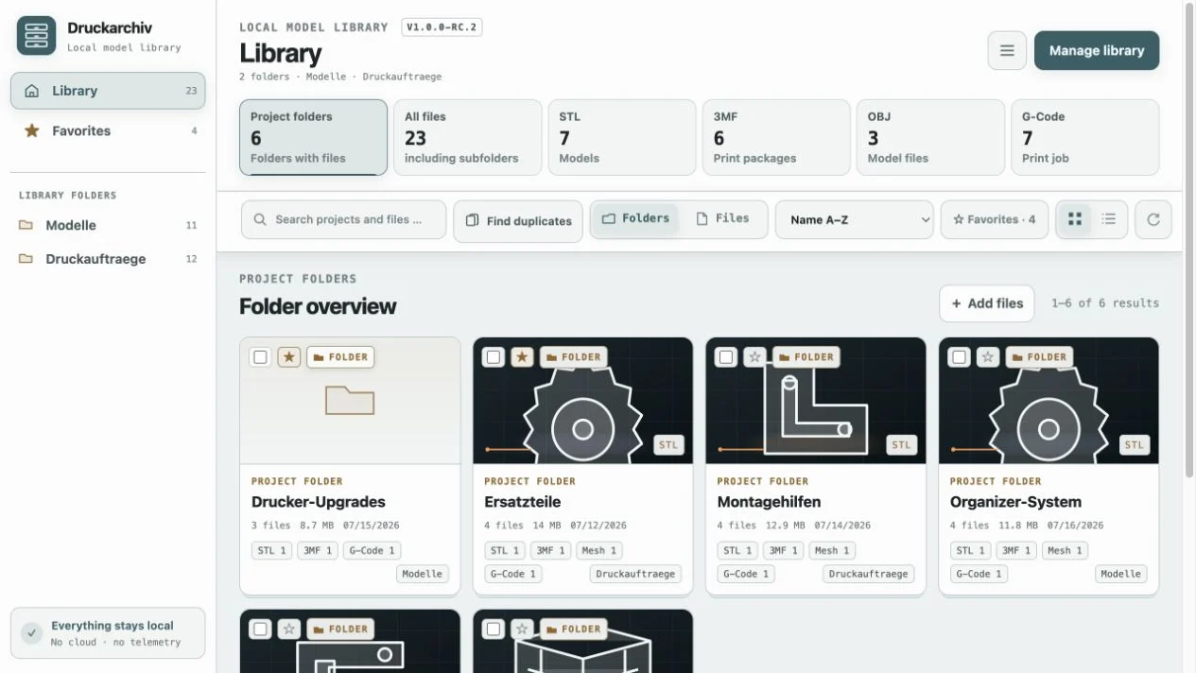Click the STL badge on Montagehilfen thumbnail
1196x673 pixels.
click(x=901, y=445)
